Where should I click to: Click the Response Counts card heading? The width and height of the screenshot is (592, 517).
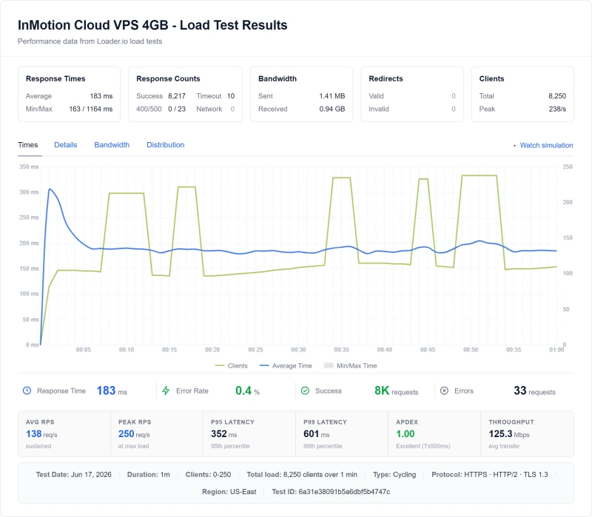(x=168, y=78)
